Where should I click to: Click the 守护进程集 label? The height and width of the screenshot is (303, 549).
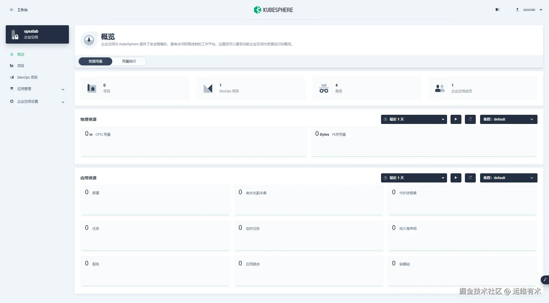coord(408,193)
